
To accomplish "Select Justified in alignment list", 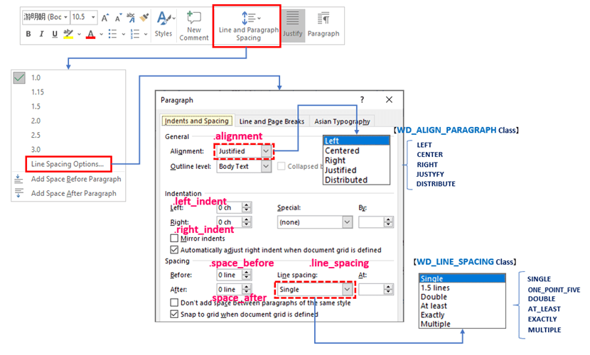I will coord(356,170).
